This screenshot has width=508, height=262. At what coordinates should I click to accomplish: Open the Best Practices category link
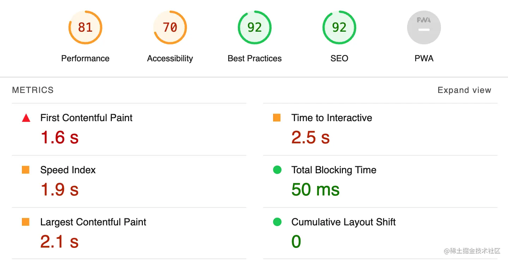254,58
